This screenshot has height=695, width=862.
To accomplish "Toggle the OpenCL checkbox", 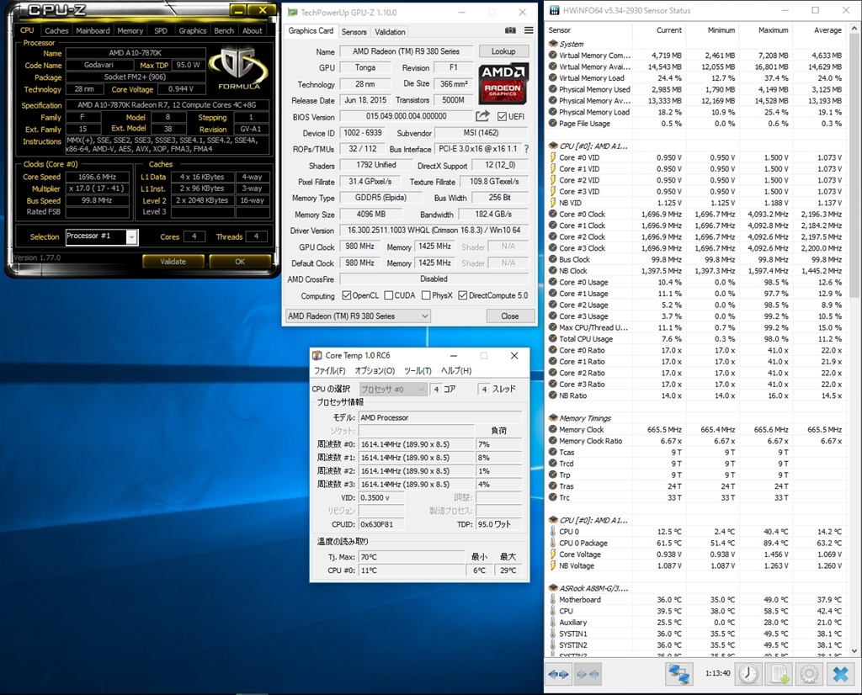I will tap(347, 295).
